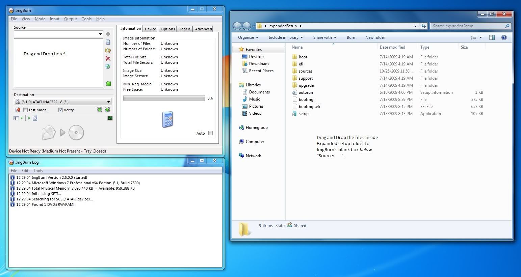Open the view options dropdown arrow
Viewport: 521px width, 277px height.
[x=480, y=37]
